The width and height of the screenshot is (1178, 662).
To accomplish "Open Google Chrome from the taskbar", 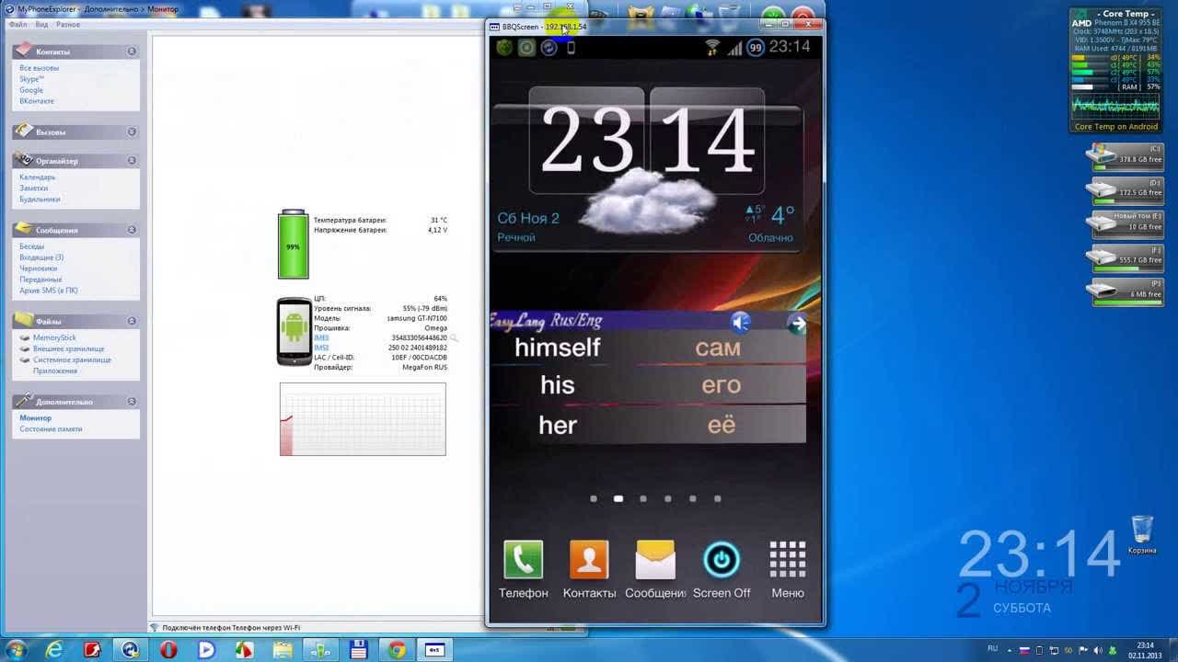I will click(x=397, y=650).
